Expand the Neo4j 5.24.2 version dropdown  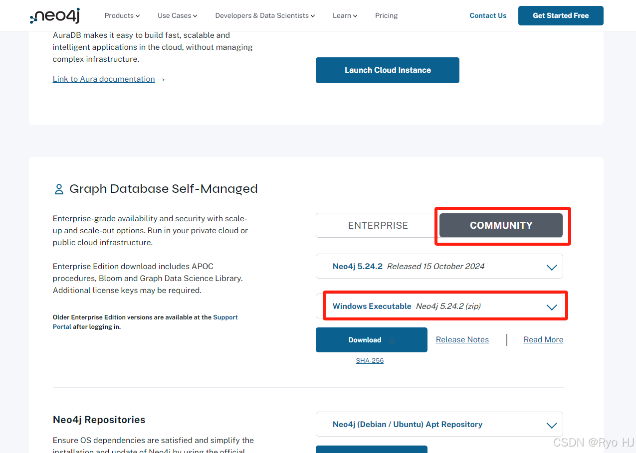coord(439,266)
